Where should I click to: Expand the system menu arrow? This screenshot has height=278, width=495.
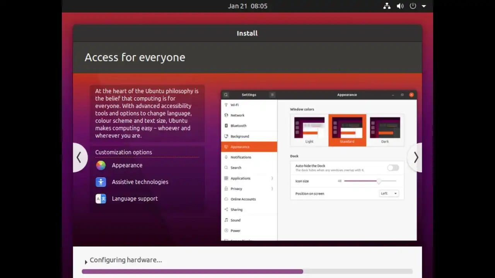pos(424,6)
